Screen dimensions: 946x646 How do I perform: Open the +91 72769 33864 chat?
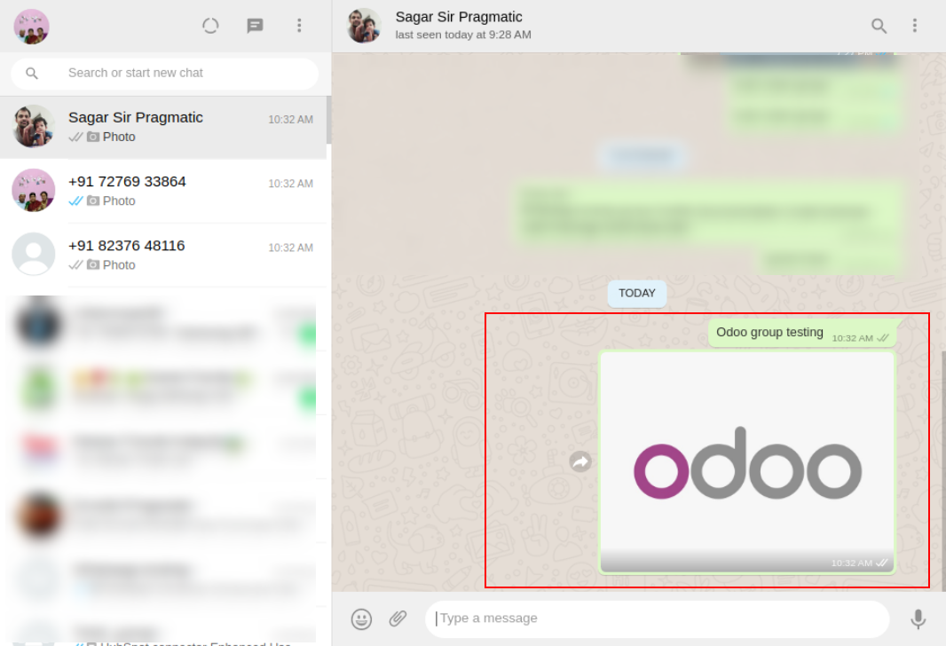pos(163,191)
